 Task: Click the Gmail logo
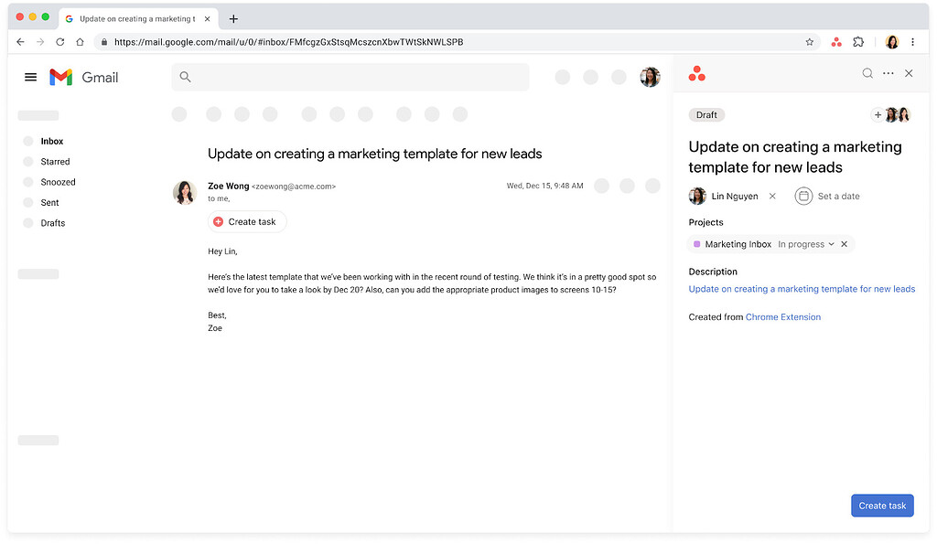coord(60,77)
